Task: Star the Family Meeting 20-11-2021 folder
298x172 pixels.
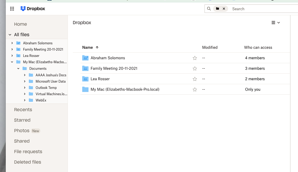Action: tap(195, 68)
